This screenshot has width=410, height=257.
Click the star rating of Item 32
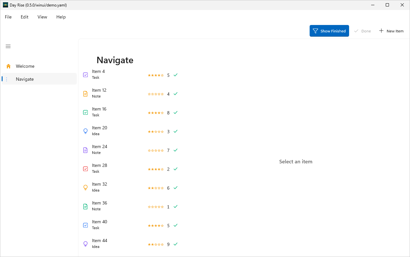(x=156, y=188)
